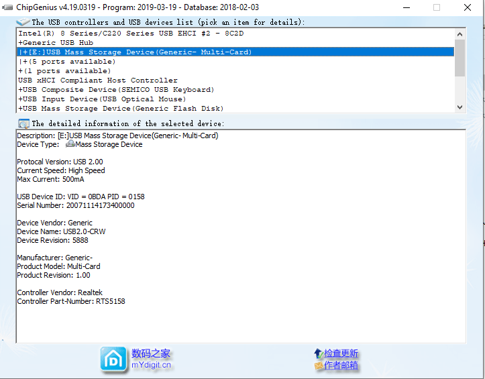
Task: Visit the mYdigit.cn website link
Action: [151, 365]
